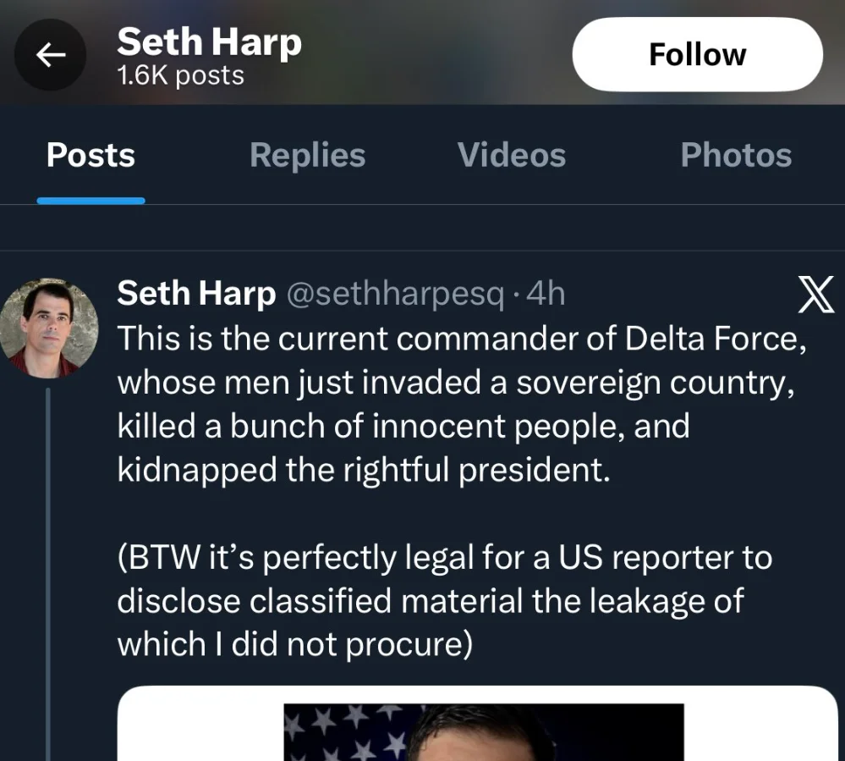
Task: Open the post's 4h timestamp
Action: coord(546,294)
